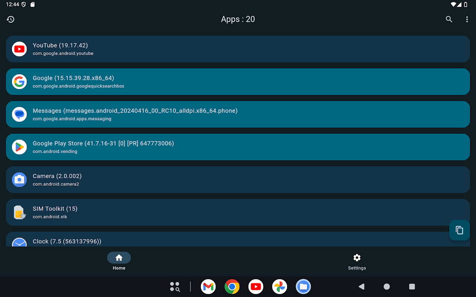Tap the Android recents square button
This screenshot has width=476, height=297.
coord(412,287)
